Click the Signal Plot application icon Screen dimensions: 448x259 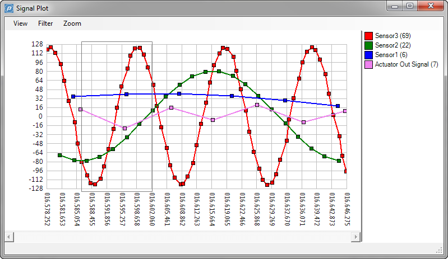pyautogui.click(x=8, y=7)
